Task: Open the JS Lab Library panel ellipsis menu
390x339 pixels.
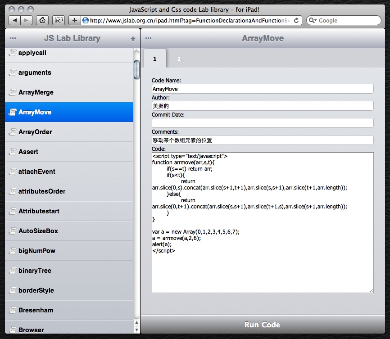Action: pos(13,38)
